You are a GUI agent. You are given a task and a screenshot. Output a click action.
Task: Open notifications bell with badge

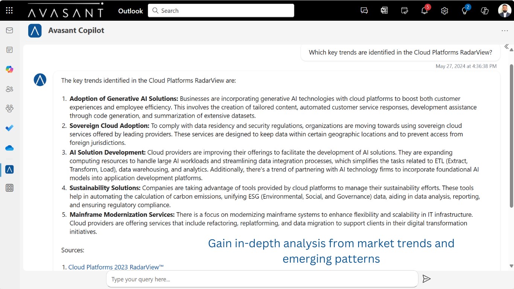tap(424, 11)
